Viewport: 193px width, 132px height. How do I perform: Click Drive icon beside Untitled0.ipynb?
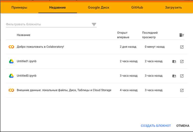click(11, 76)
